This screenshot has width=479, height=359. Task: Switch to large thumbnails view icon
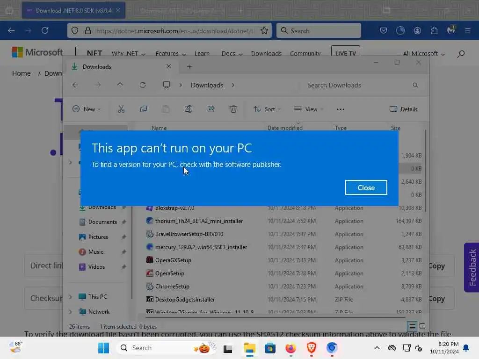(422, 326)
